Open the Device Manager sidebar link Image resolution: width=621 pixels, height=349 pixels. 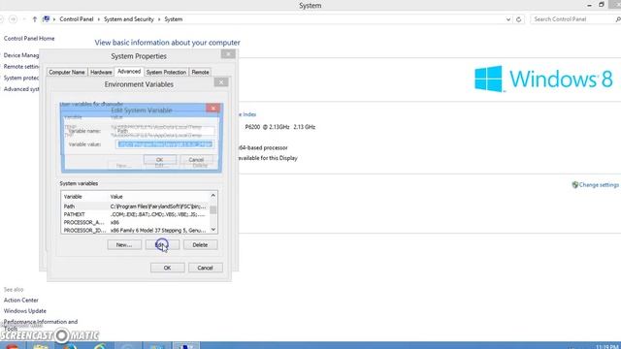tap(21, 55)
